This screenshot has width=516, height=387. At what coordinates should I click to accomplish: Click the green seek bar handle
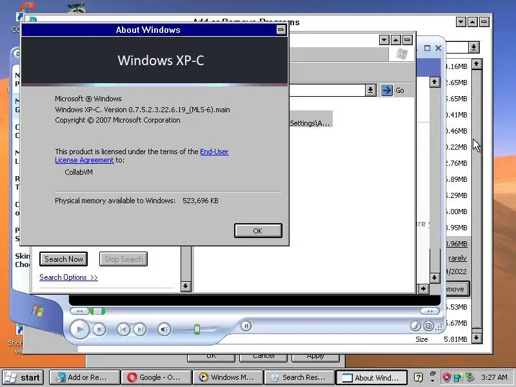(97, 311)
